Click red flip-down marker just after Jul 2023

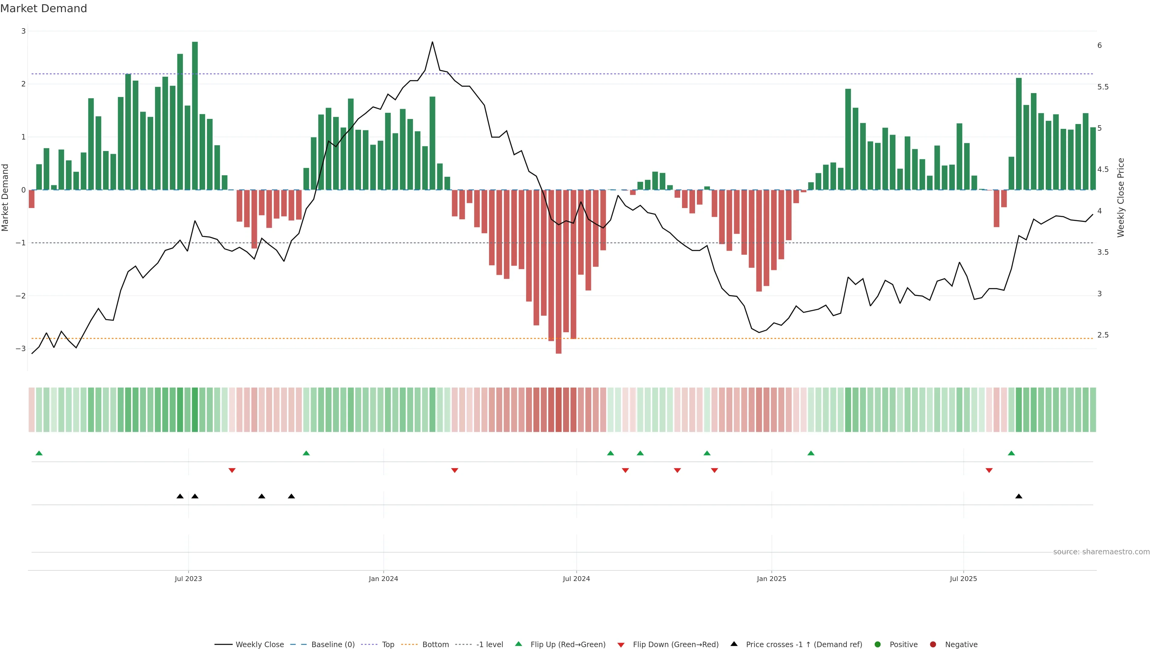click(x=232, y=471)
